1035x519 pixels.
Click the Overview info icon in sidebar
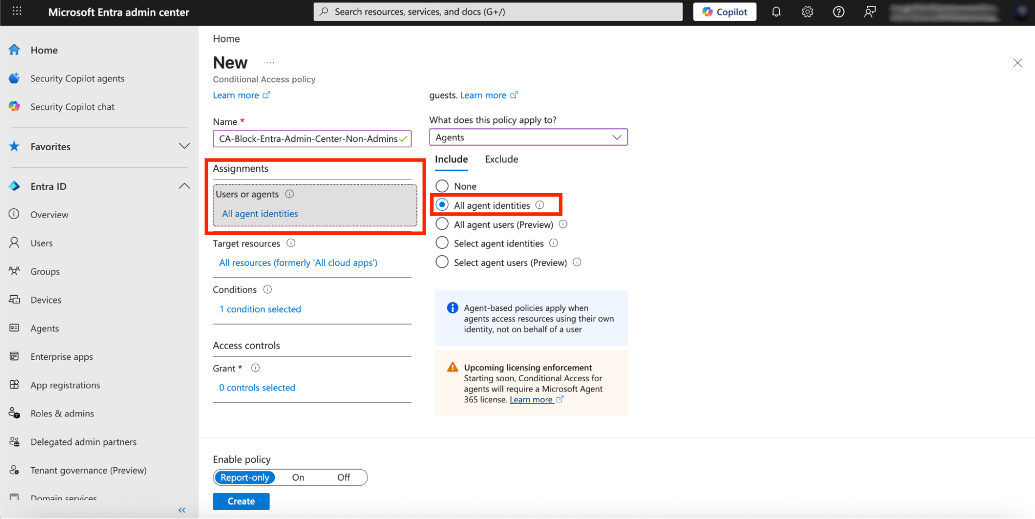pos(14,214)
